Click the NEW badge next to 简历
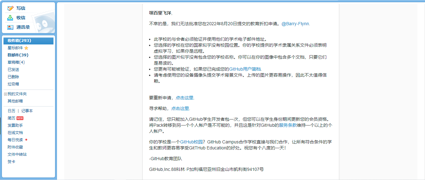The image size is (425, 180). click(20, 118)
